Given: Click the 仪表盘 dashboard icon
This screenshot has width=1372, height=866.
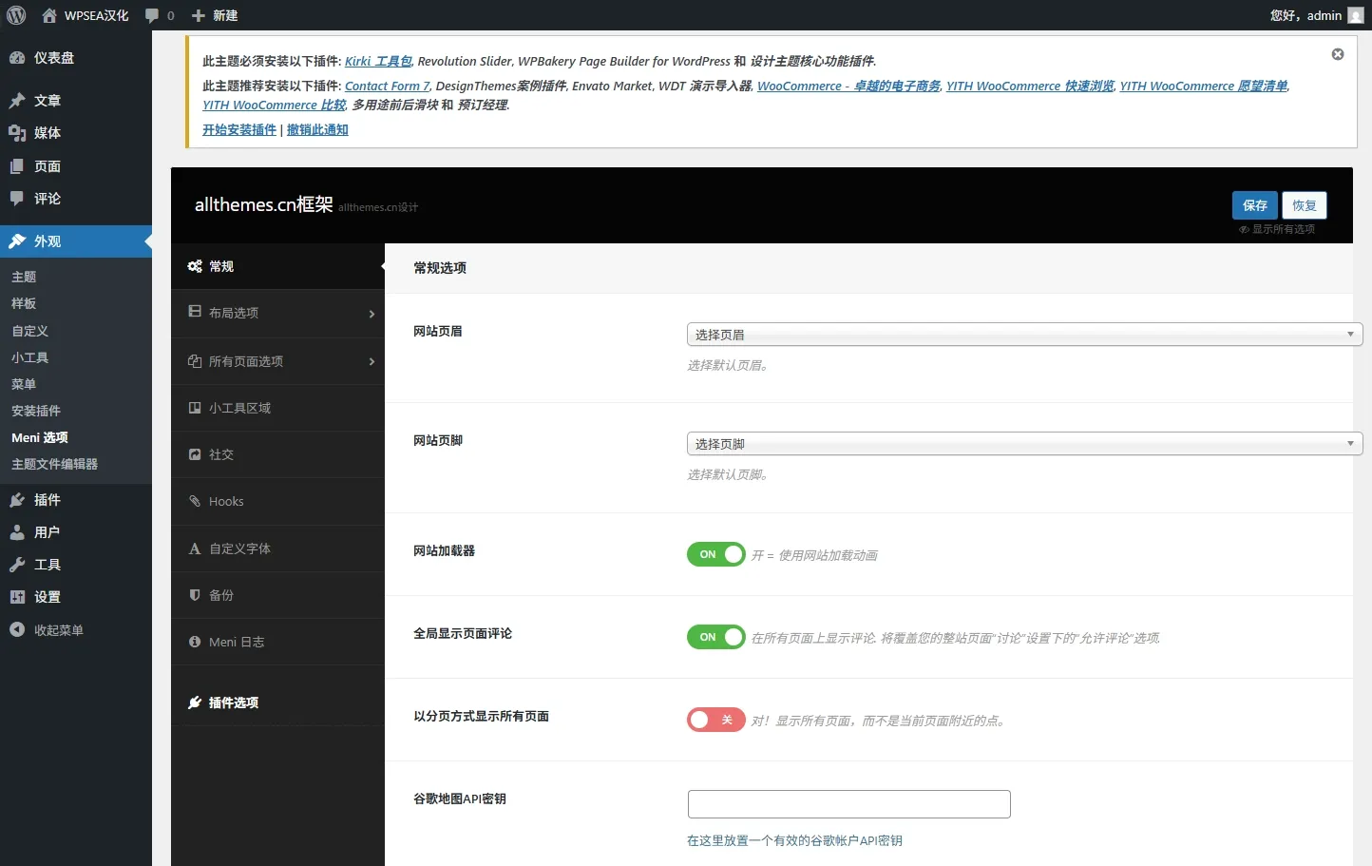Looking at the screenshot, I should point(17,58).
